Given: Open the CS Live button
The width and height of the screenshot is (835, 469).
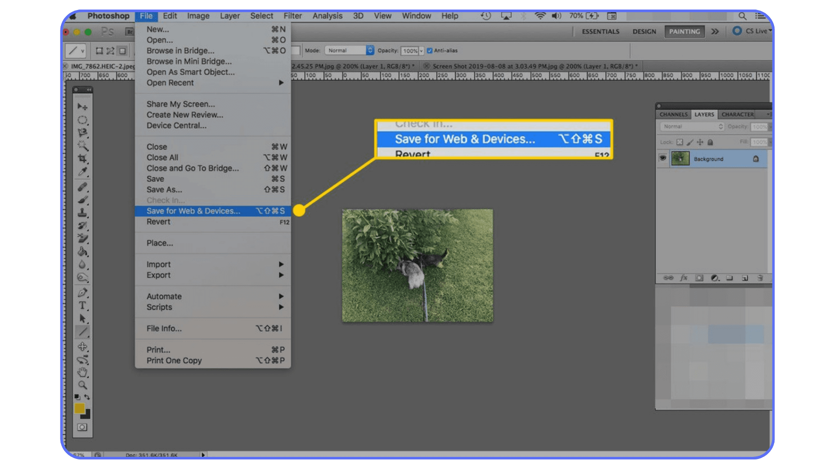Looking at the screenshot, I should pos(752,31).
